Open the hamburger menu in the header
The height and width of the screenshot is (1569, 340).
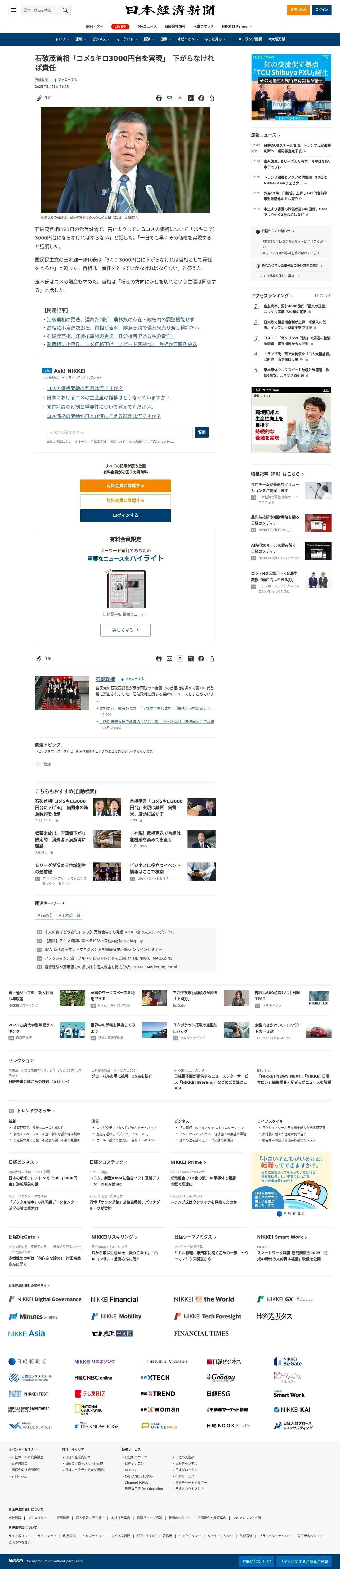click(14, 10)
